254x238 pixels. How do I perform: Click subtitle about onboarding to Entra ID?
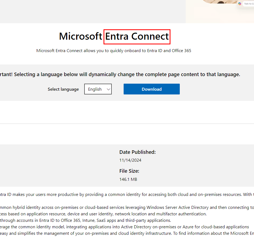tap(114, 51)
